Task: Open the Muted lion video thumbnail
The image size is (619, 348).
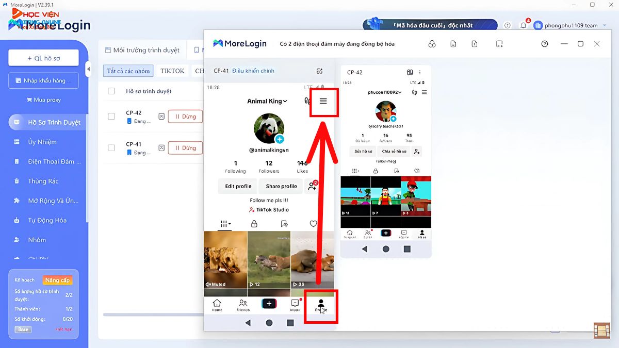Action: [x=225, y=260]
